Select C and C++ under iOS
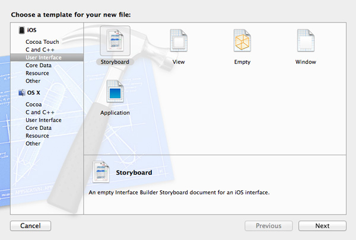 coord(40,49)
